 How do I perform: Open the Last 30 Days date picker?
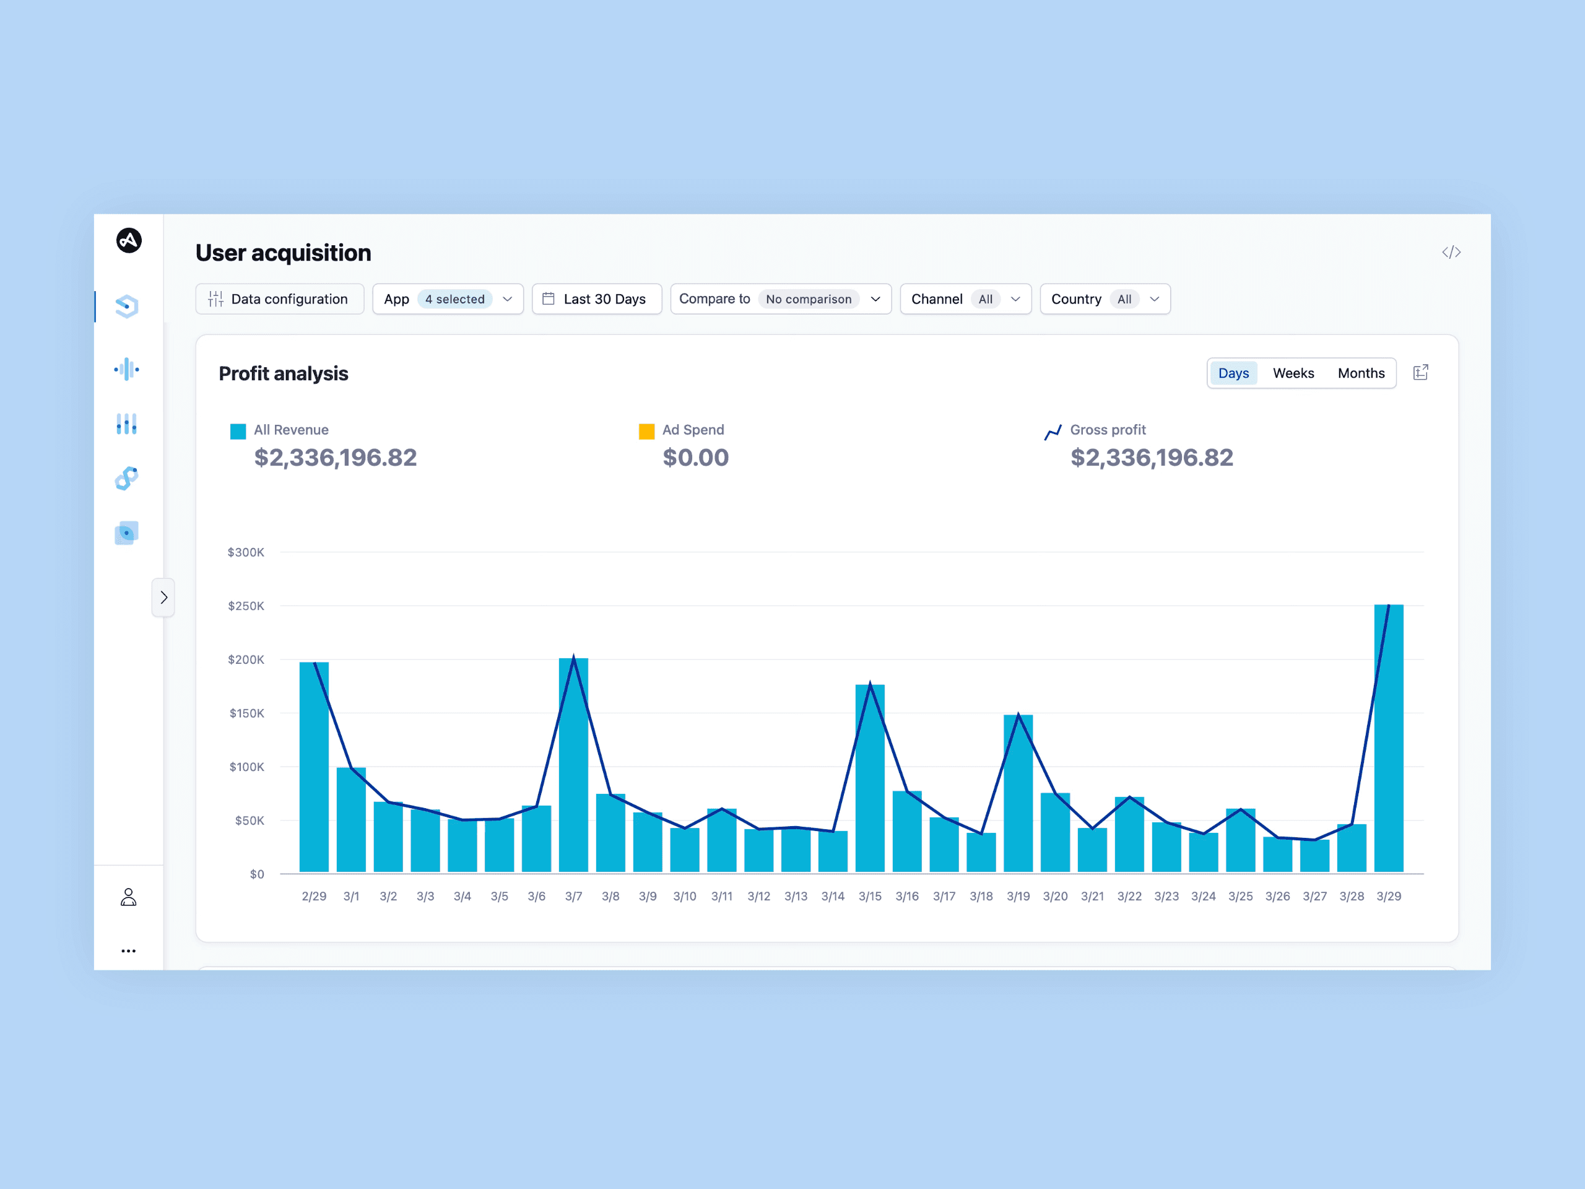(596, 299)
